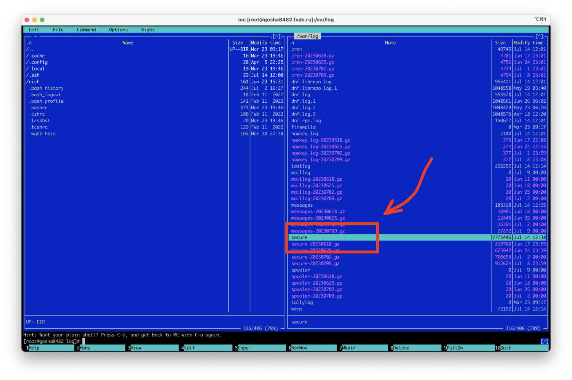Toggle the .n sort indicator in right panel
Screen dimensions: 572x380
(292, 43)
